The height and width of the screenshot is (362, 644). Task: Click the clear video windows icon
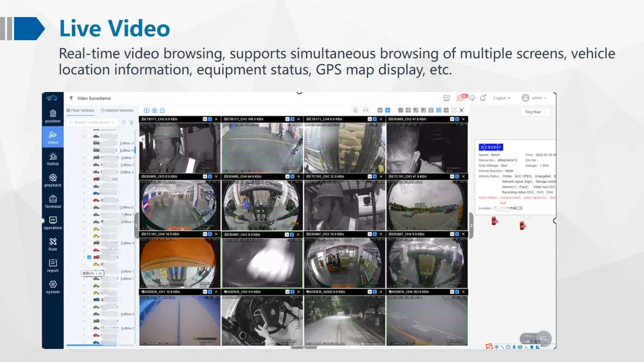click(x=163, y=110)
